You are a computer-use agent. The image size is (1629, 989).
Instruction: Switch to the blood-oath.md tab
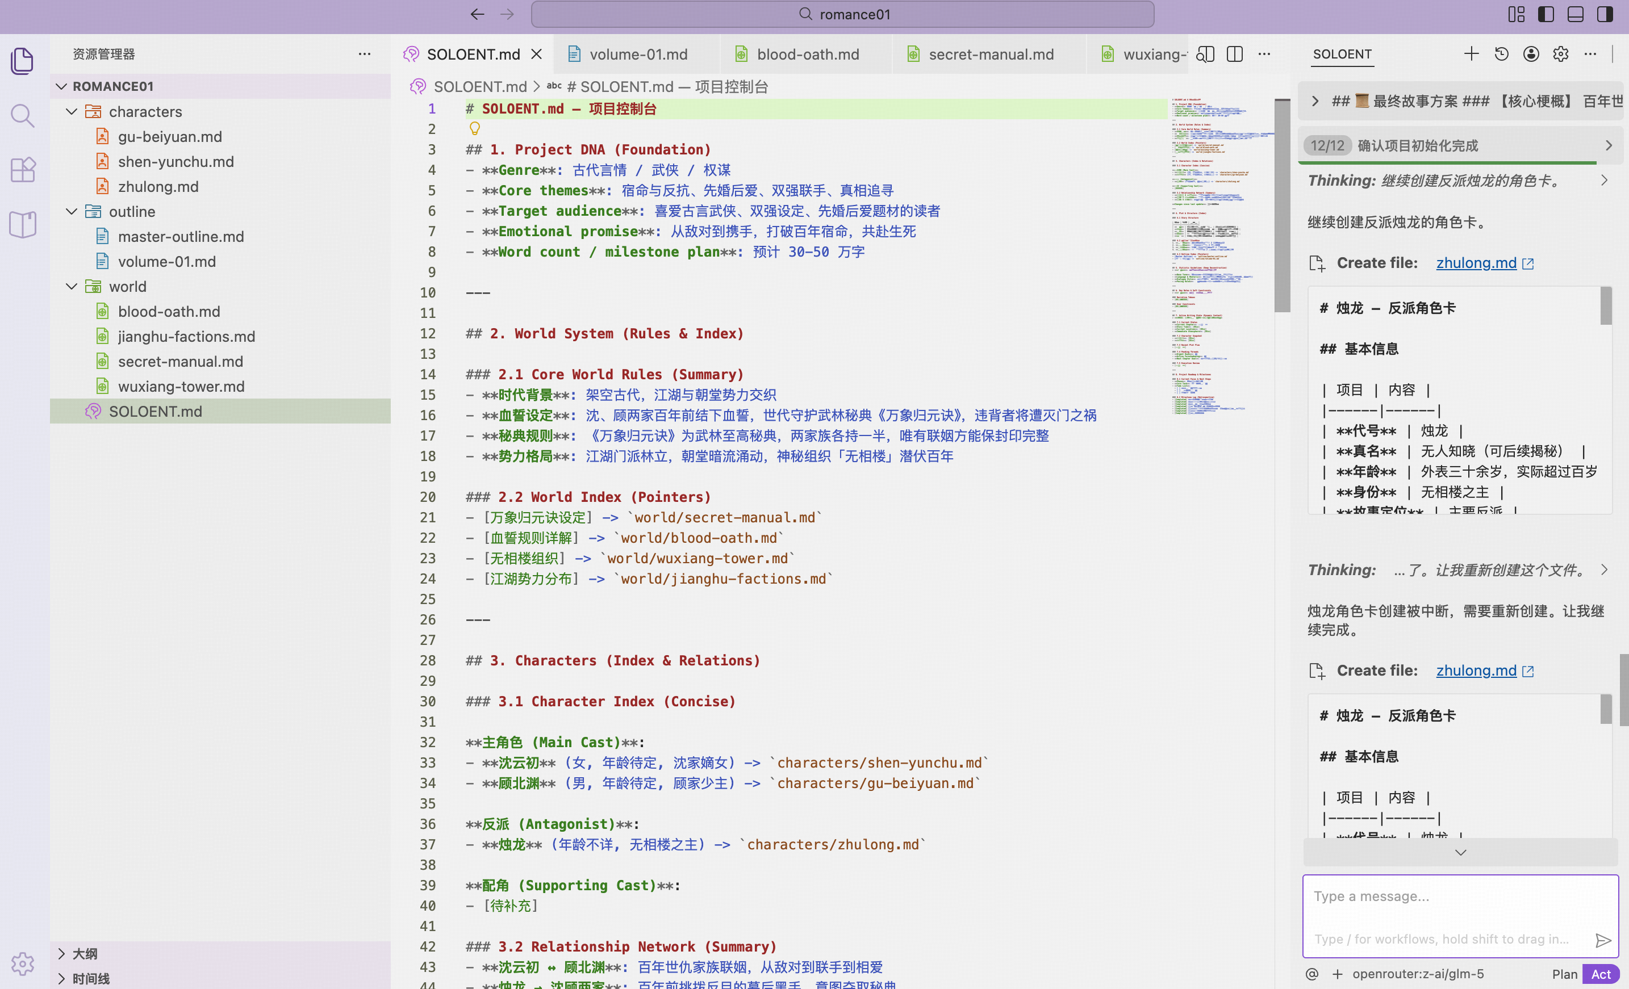(807, 54)
